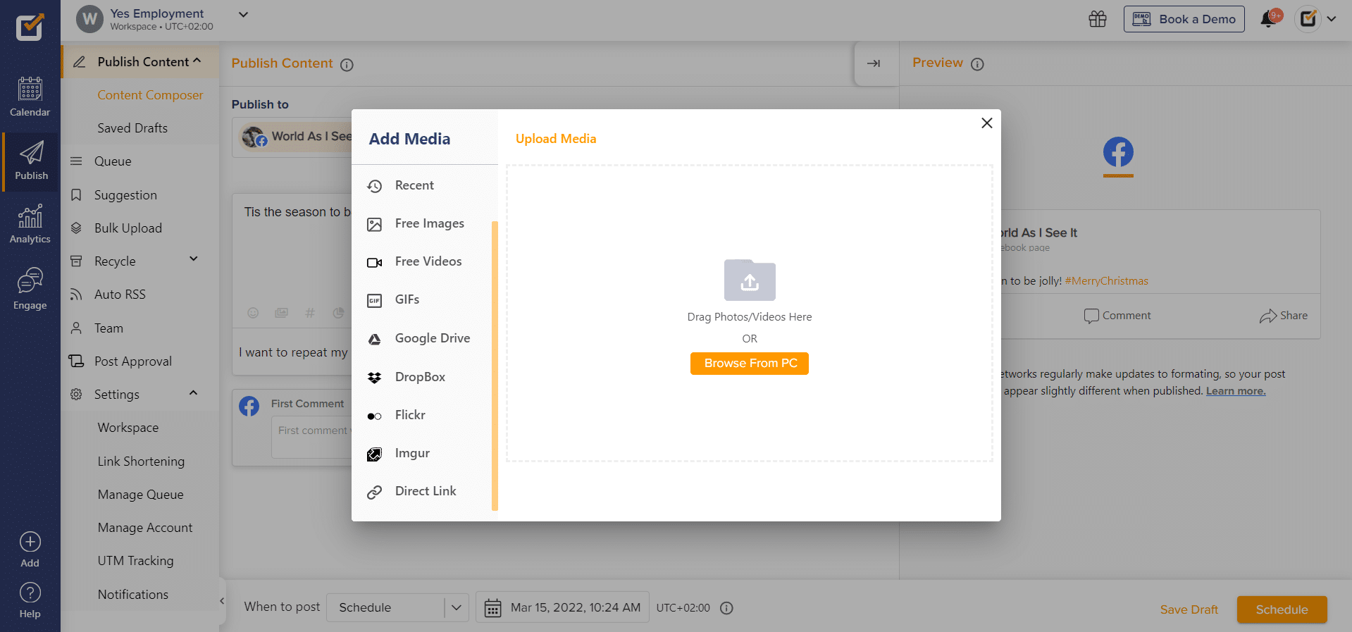Select the Facebook preview icon
Viewport: 1352px width, 632px height.
tap(1118, 152)
